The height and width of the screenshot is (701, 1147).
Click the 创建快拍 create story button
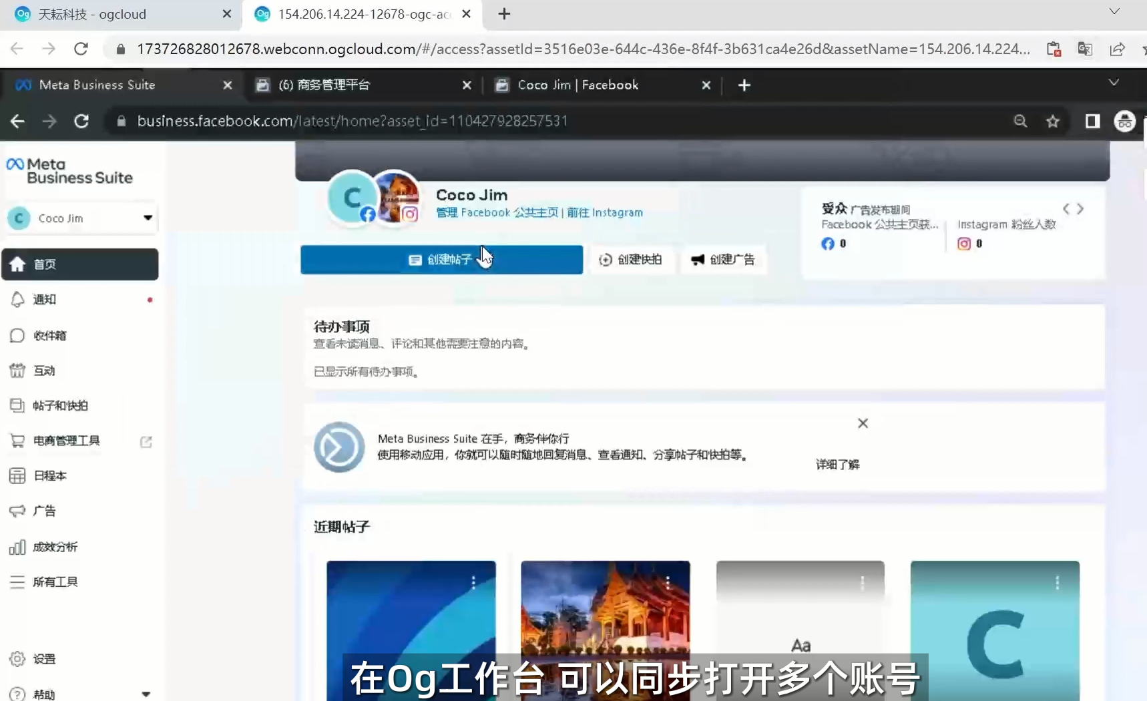click(630, 260)
